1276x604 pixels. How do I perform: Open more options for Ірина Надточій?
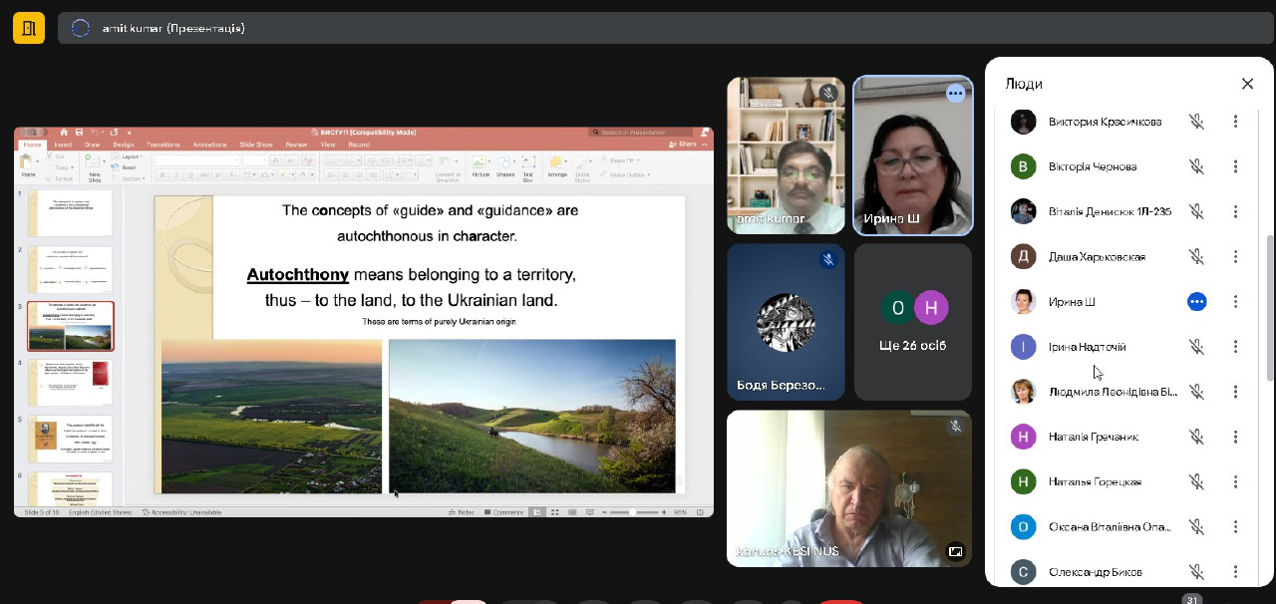click(1235, 347)
